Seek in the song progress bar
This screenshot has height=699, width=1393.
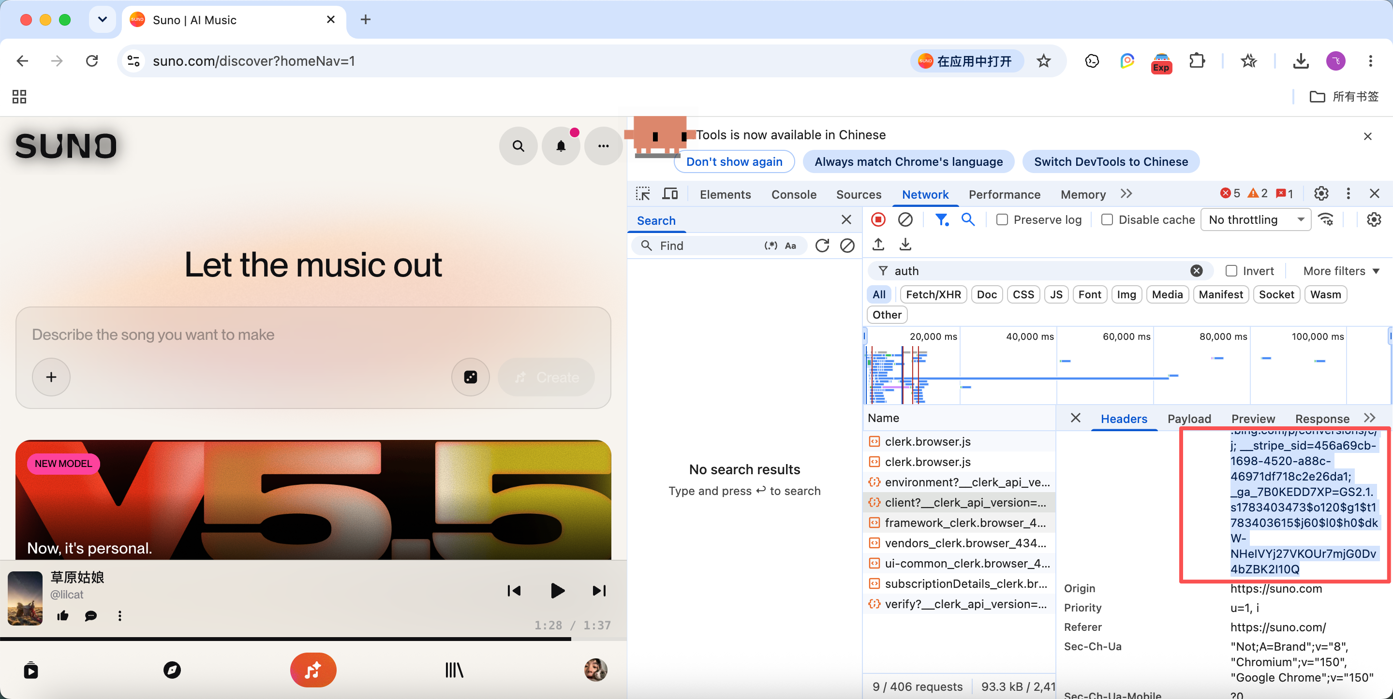pos(313,639)
